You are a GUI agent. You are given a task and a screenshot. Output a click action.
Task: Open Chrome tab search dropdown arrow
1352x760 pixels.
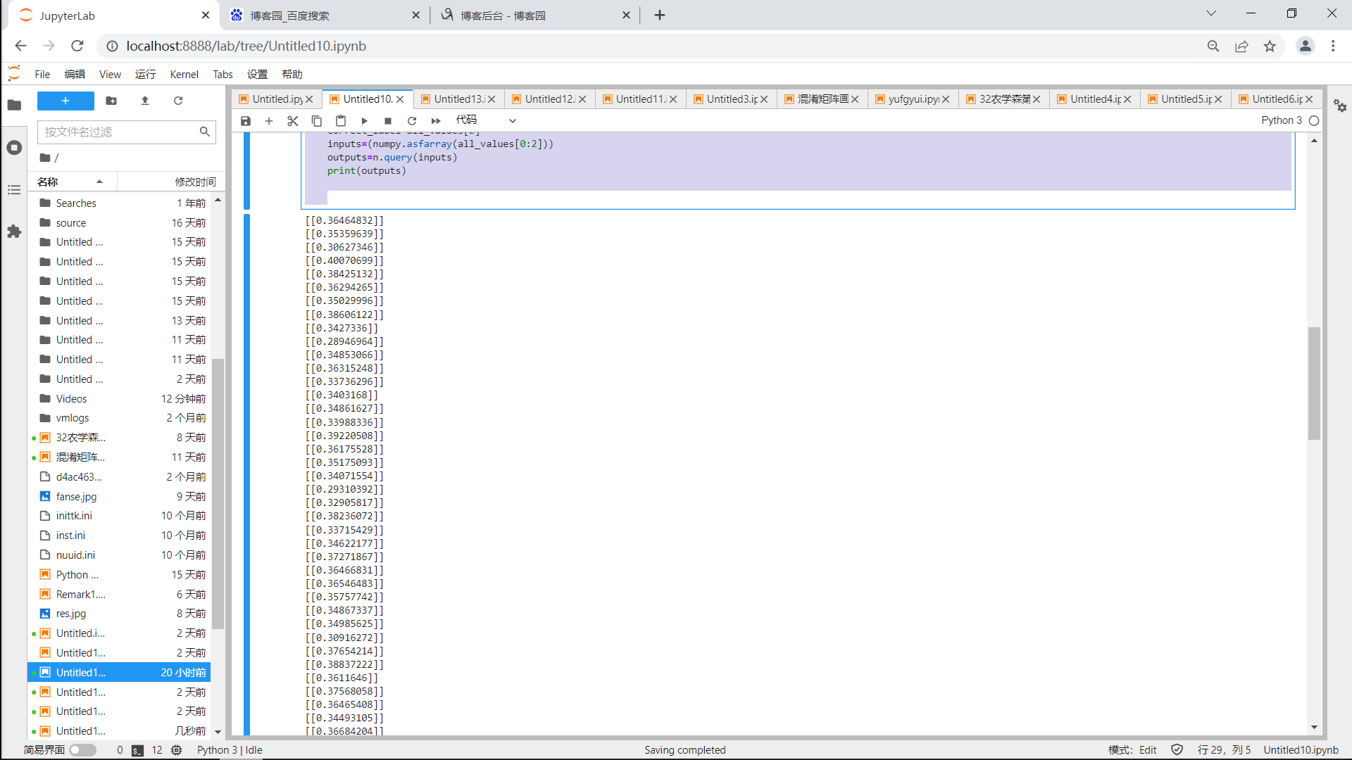click(1211, 13)
